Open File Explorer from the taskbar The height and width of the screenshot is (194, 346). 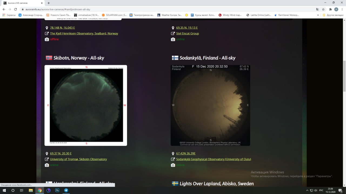[31, 190]
